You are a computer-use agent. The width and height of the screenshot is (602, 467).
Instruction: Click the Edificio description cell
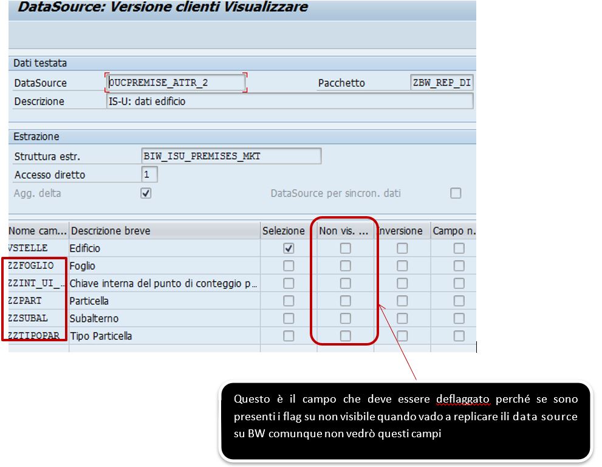[x=165, y=248]
